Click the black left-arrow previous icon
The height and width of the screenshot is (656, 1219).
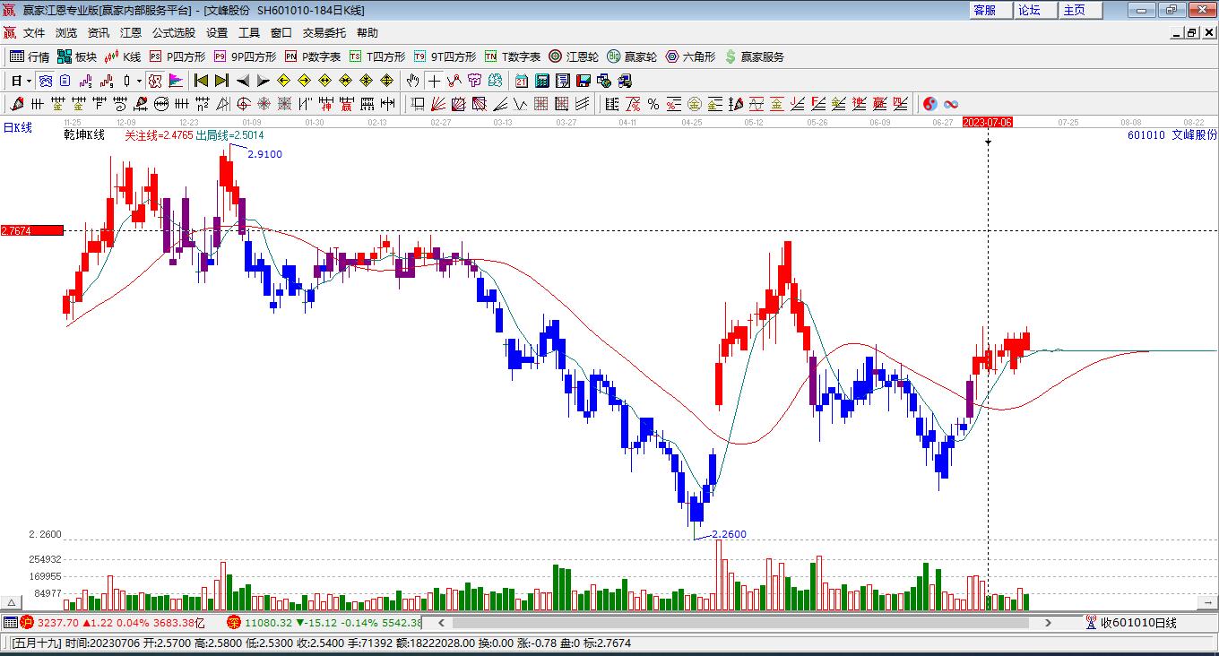(243, 81)
